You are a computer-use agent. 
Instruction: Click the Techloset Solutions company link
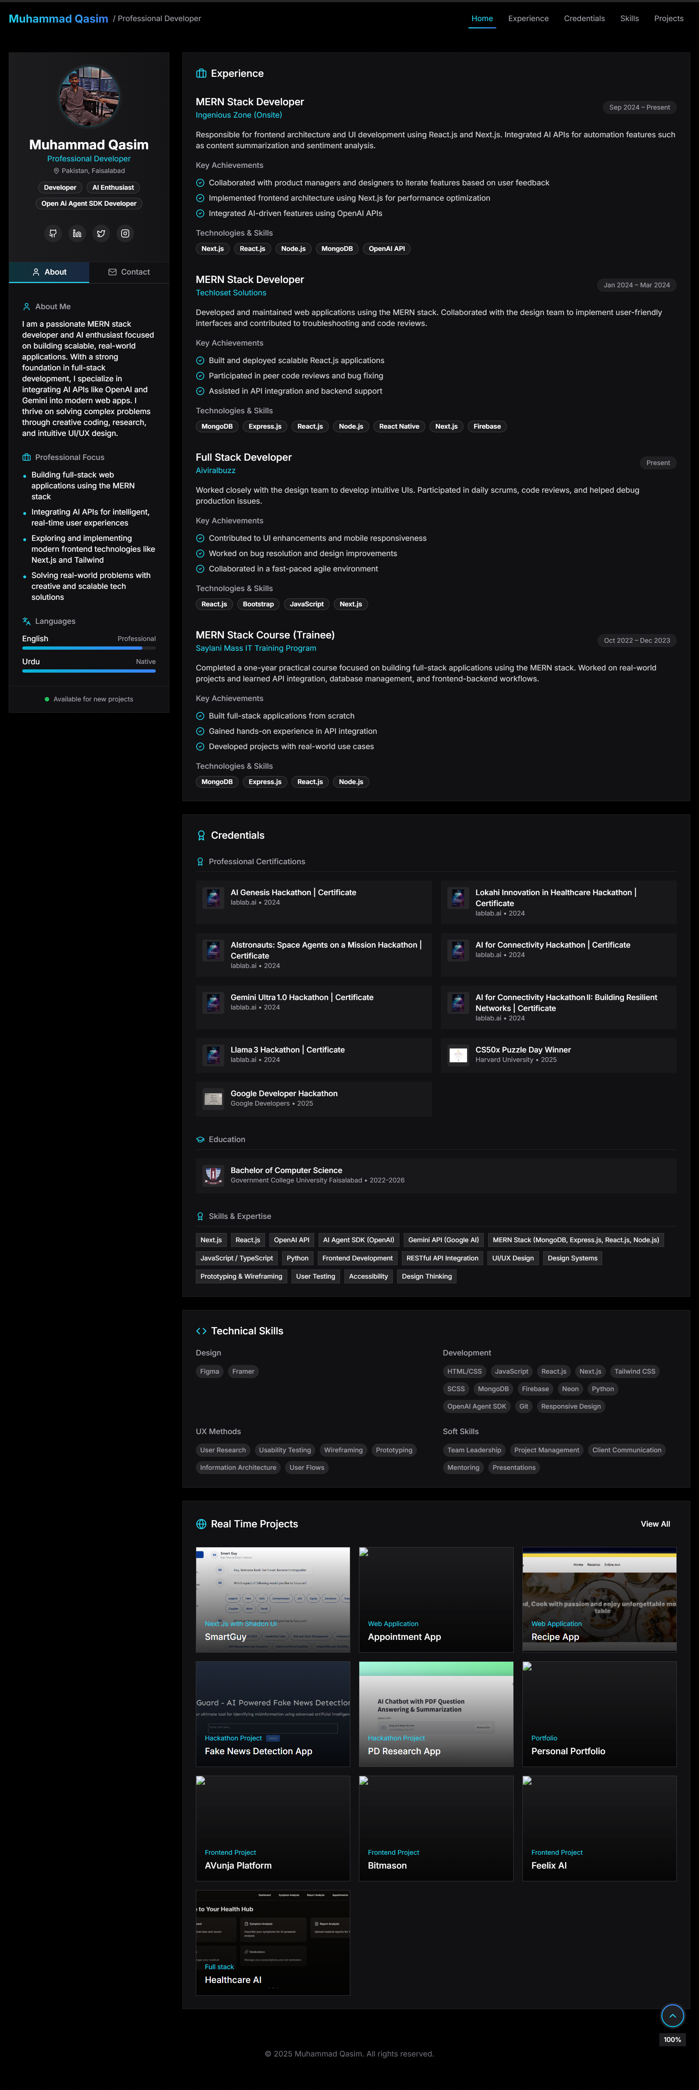[231, 293]
